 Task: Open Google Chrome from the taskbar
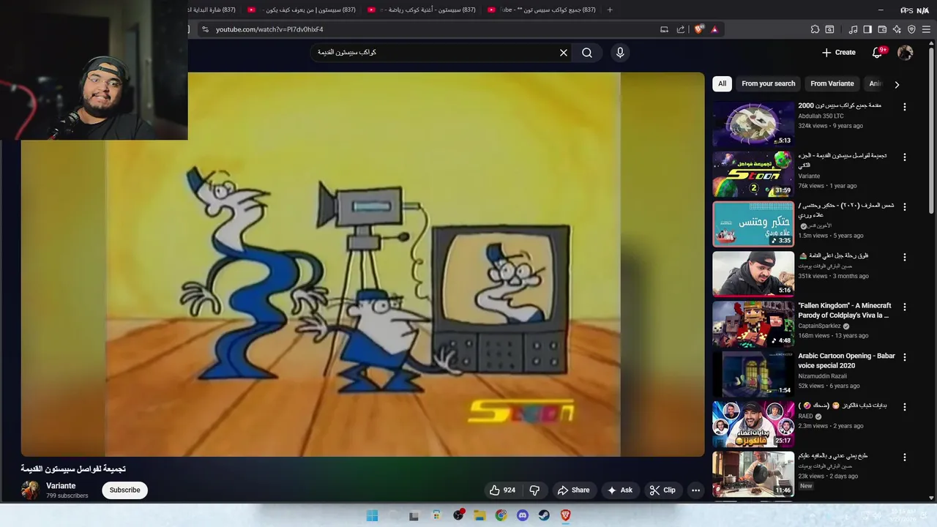pyautogui.click(x=501, y=515)
